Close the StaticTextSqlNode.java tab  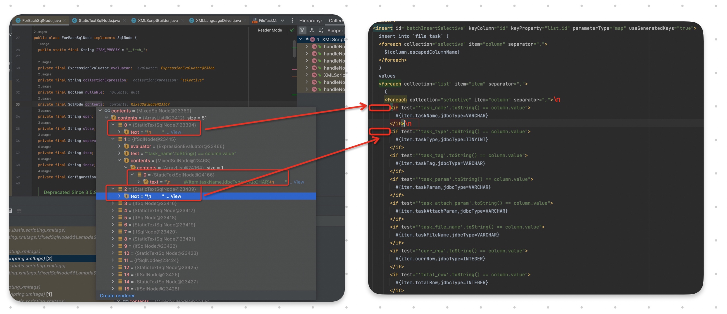[124, 20]
